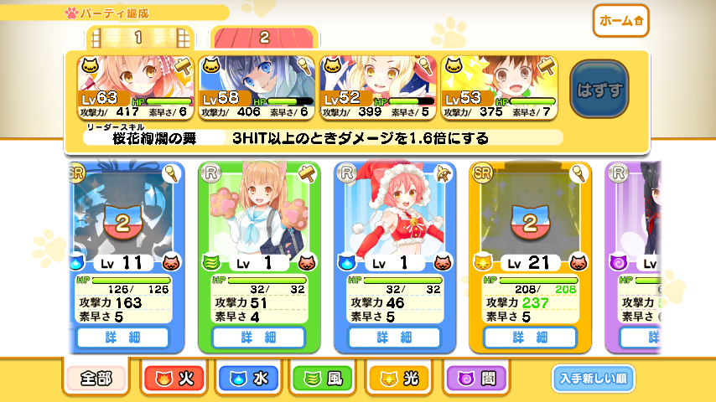The width and height of the screenshot is (716, 402).
Task: Open the 入手新しい順 sort order selector
Action: click(x=593, y=379)
